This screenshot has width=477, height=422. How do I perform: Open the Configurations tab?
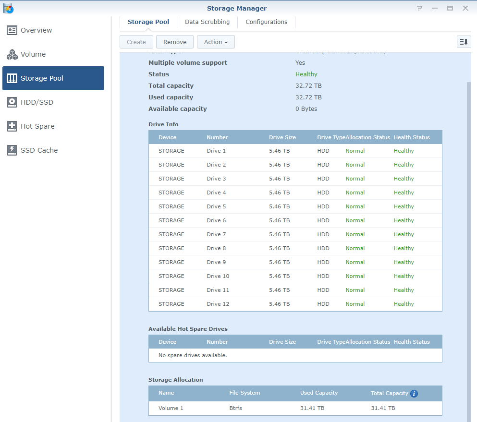[x=266, y=22]
